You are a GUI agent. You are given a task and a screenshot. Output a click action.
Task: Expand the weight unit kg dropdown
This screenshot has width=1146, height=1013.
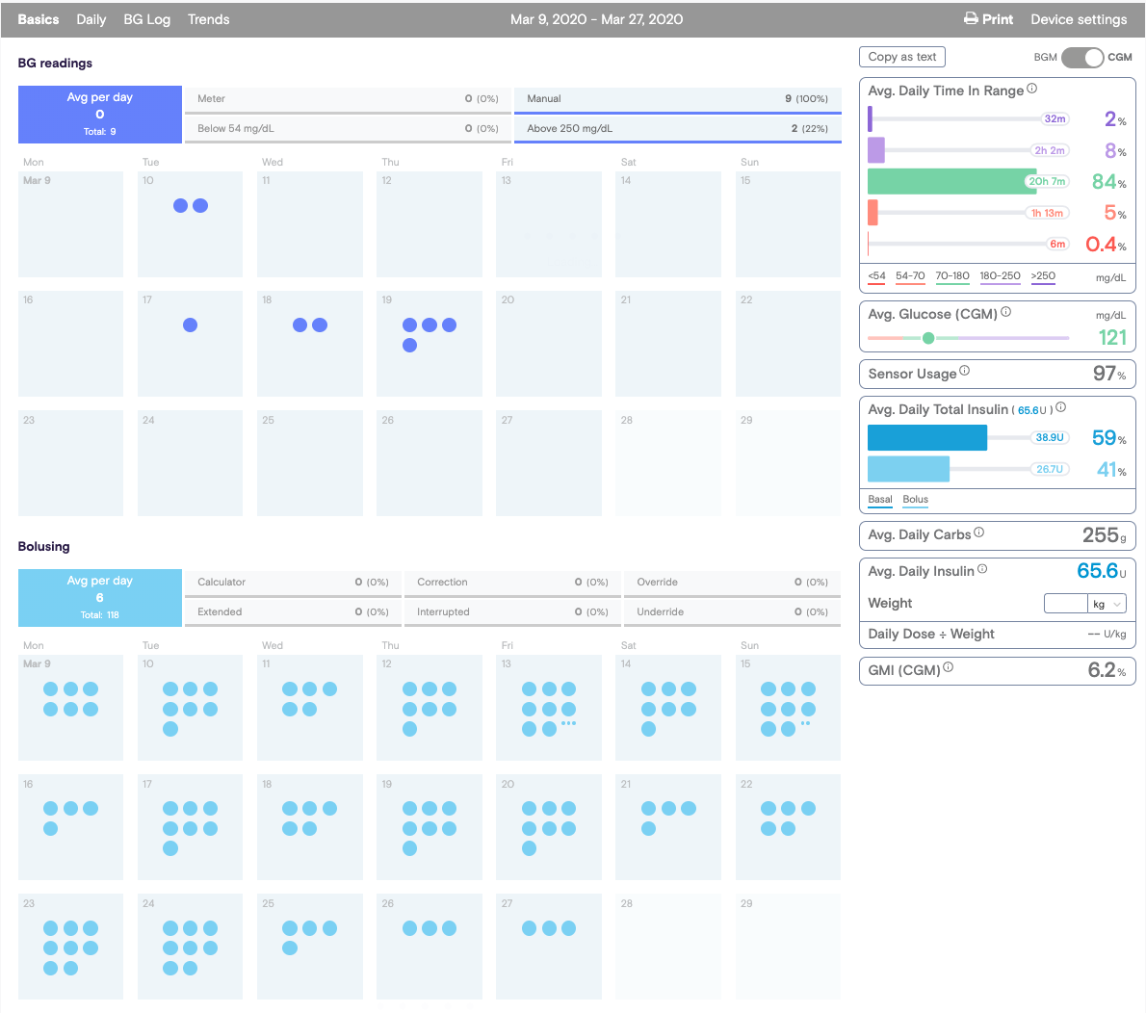point(1107,604)
